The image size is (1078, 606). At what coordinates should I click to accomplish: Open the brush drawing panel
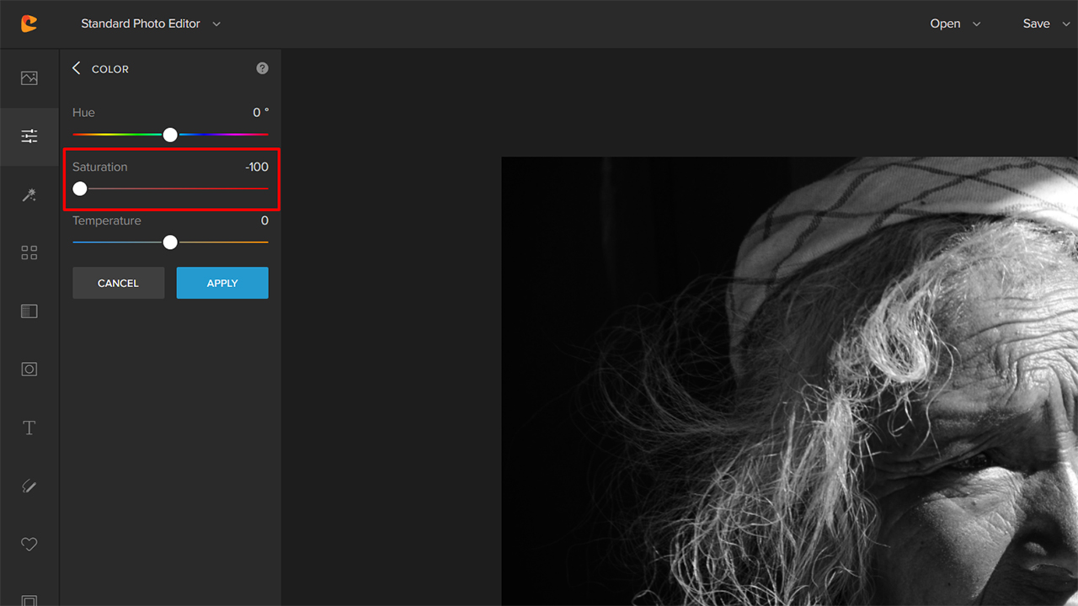pyautogui.click(x=29, y=486)
